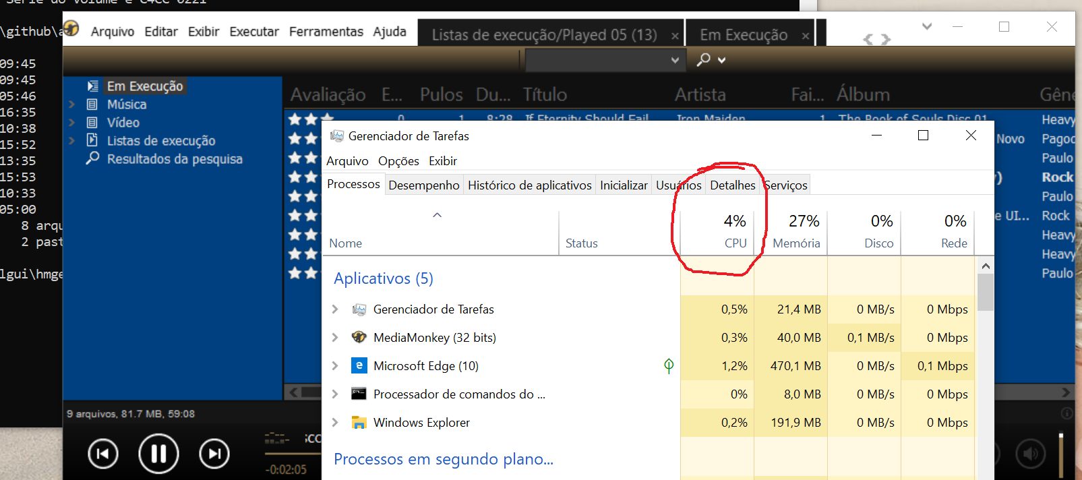Close the Listas de execução/Played 05 tab

[675, 36]
